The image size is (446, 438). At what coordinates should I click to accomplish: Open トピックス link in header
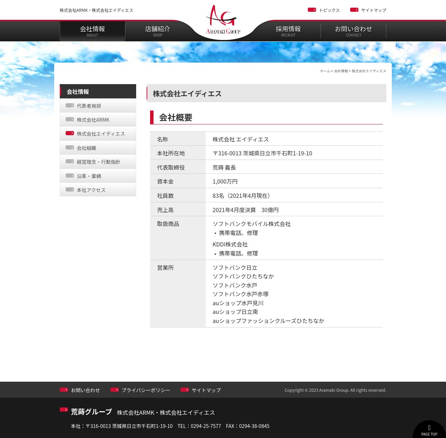click(329, 10)
